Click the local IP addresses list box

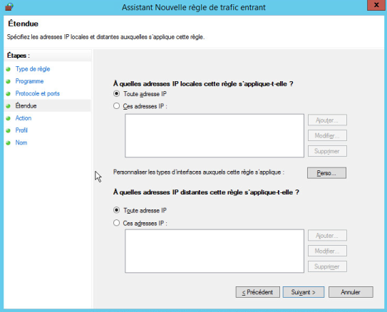(215, 135)
